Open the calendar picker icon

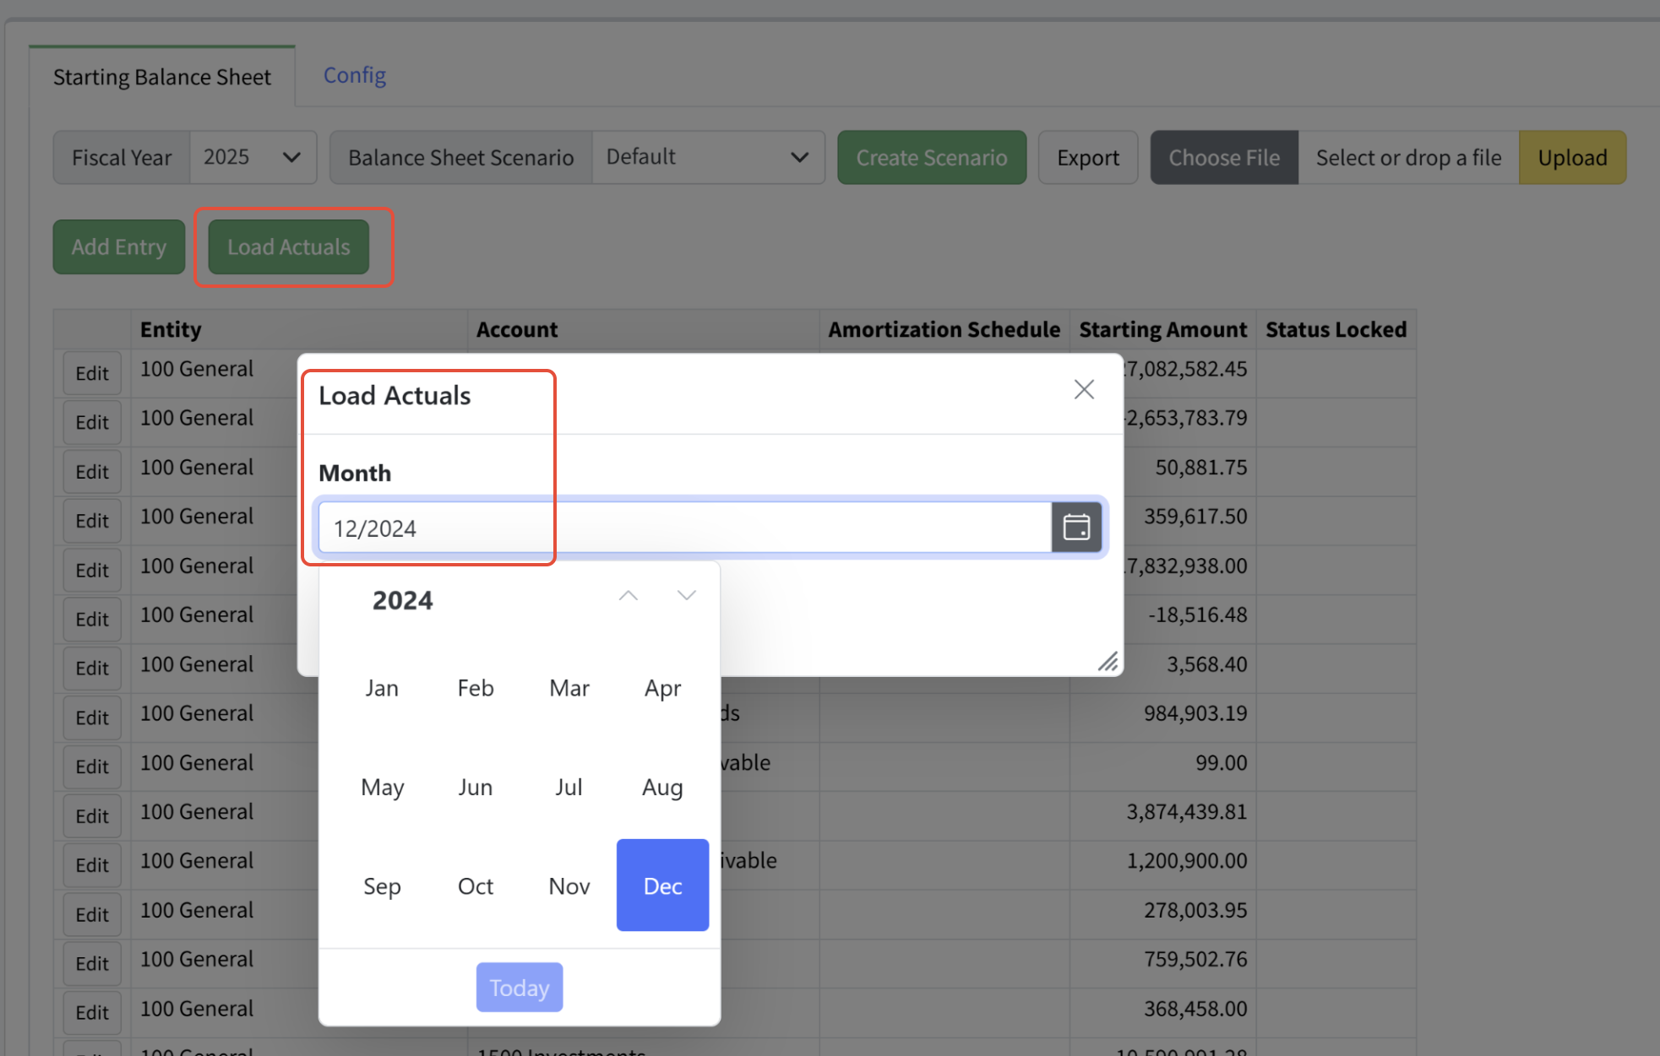[1076, 528]
